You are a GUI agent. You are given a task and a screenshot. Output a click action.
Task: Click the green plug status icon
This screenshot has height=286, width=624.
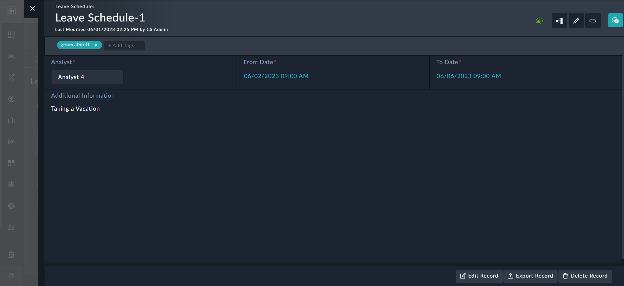(539, 21)
